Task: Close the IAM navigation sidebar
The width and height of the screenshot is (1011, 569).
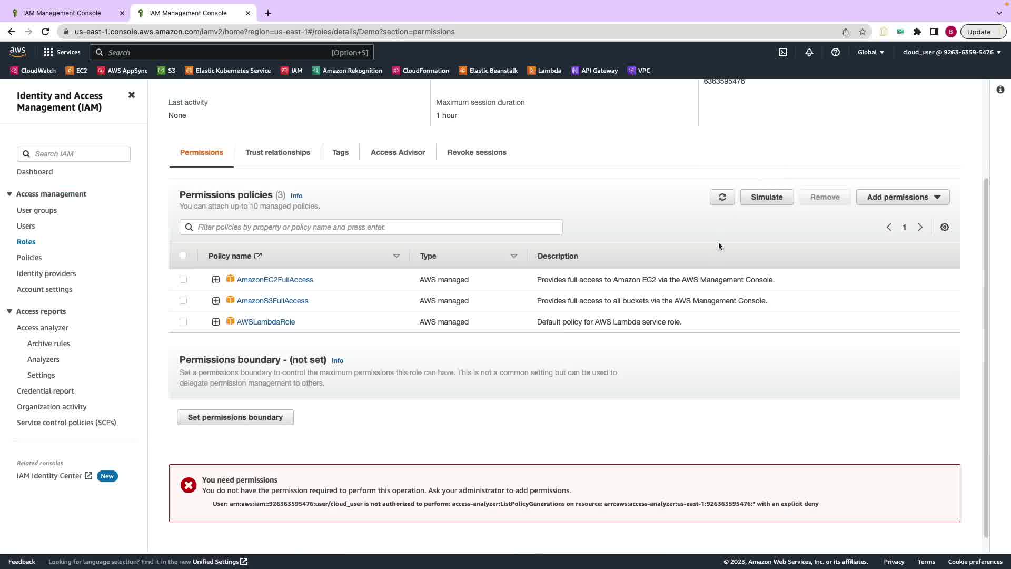Action: pyautogui.click(x=132, y=95)
